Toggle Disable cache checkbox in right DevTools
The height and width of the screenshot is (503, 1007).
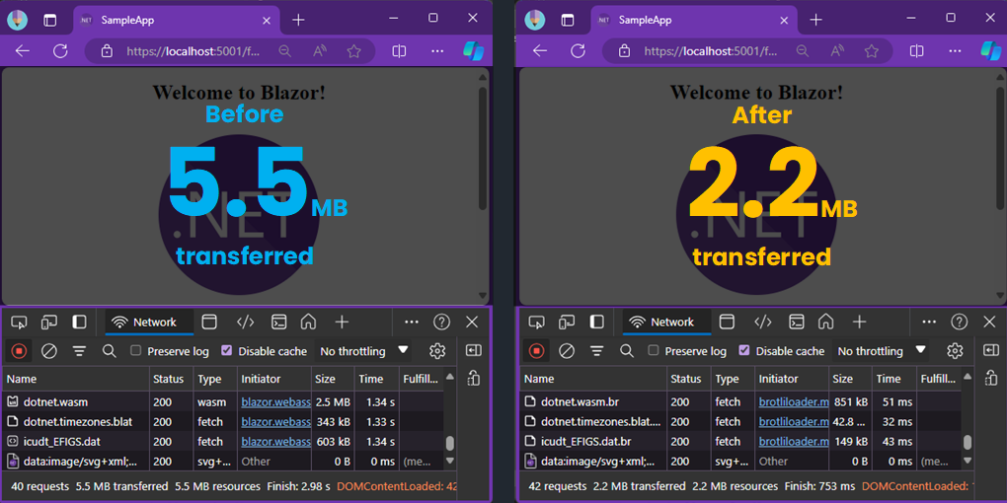[743, 350]
